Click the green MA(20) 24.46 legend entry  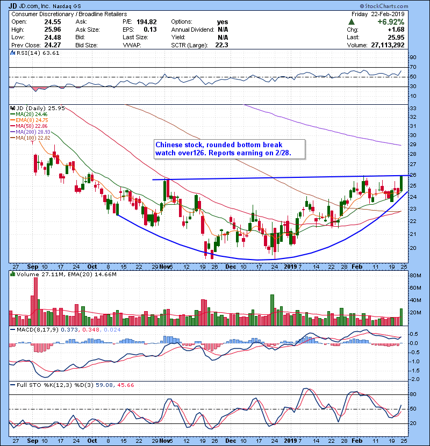30,114
